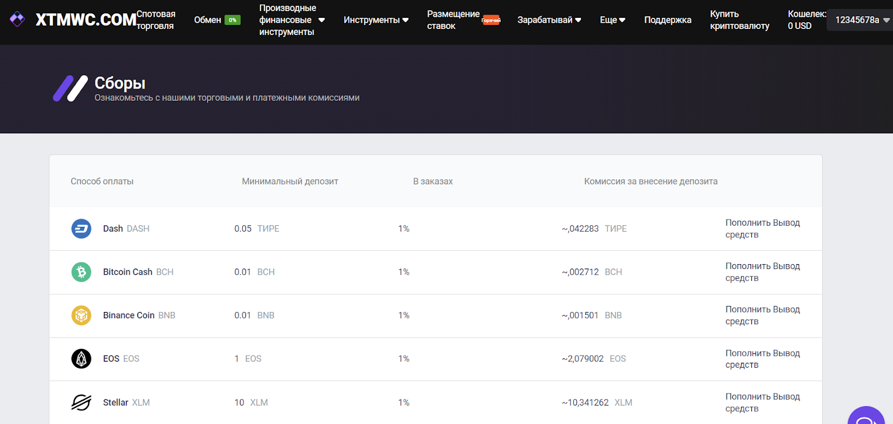Click the green 0% badge next to Обмен
The height and width of the screenshot is (424, 893).
232,20
